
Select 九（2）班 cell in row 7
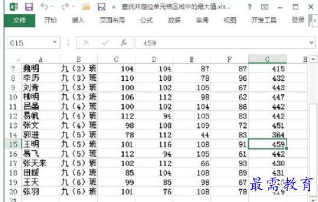click(x=79, y=68)
